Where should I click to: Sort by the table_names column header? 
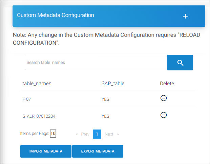[x=37, y=84]
